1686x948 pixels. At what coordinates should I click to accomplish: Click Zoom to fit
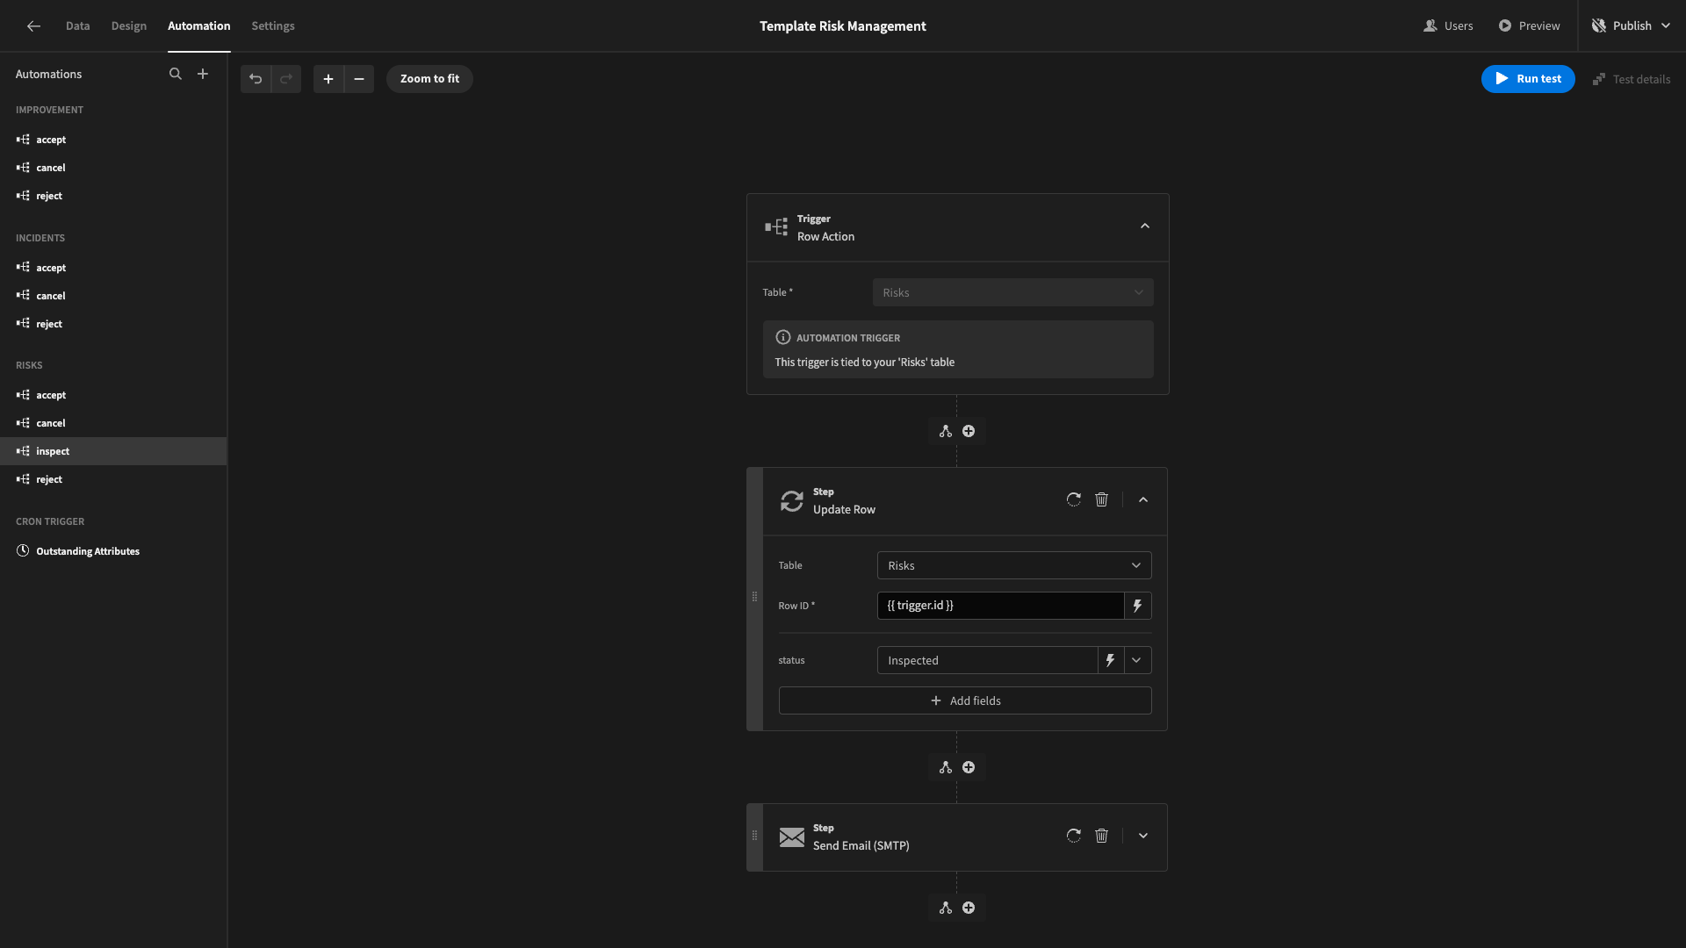point(429,79)
